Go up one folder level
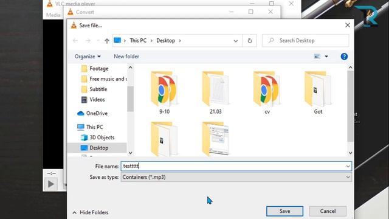Screen dimensions: 389x219 pos(107,41)
